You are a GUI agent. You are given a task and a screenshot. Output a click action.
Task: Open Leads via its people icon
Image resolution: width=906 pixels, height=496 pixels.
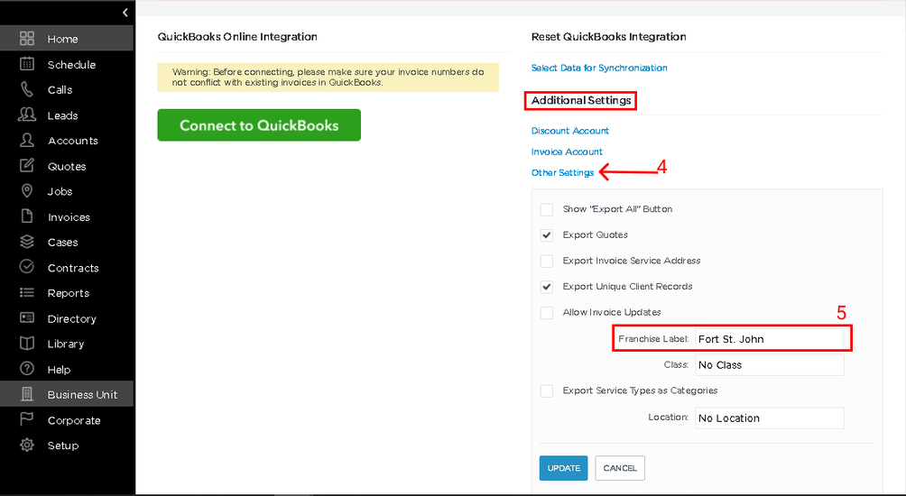coord(26,115)
